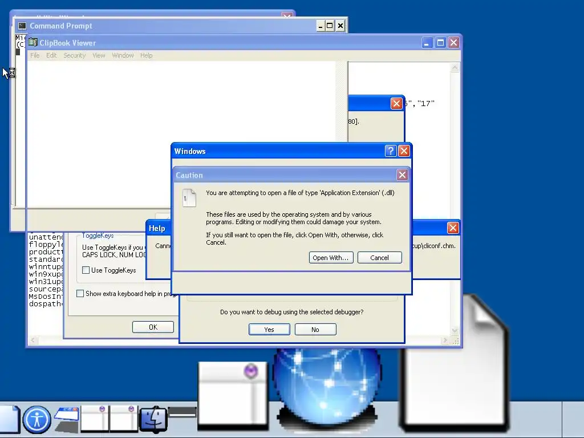584x438 pixels.
Task: Open the Edit menu in ClipBook Viewer
Action: (x=51, y=55)
